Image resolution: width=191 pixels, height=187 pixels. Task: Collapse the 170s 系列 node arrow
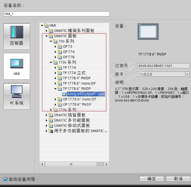[51, 62]
